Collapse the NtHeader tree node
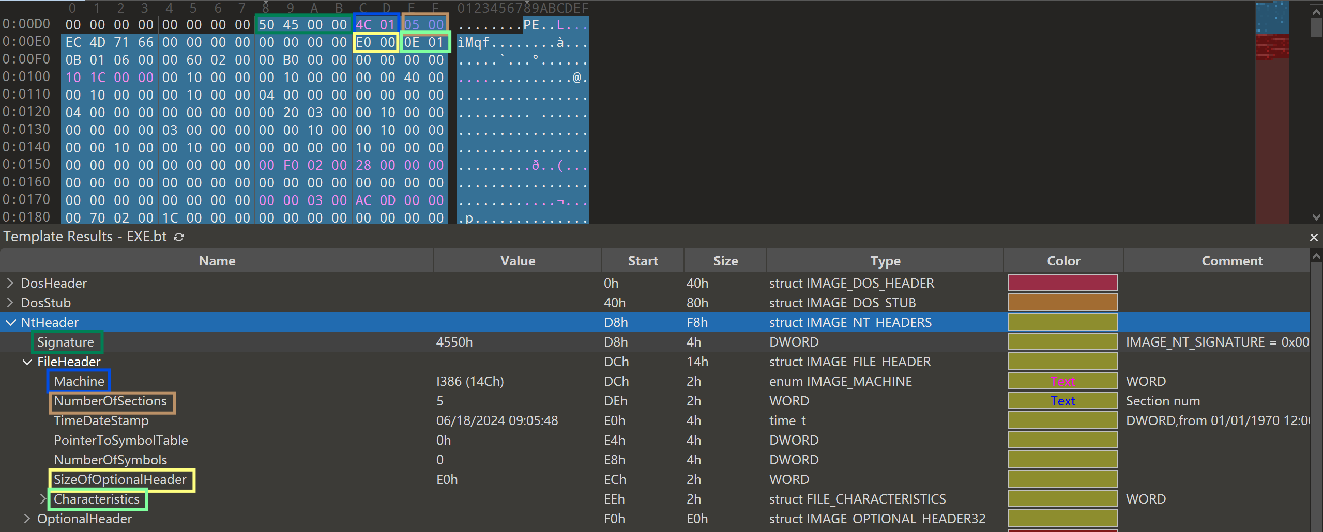Screen dimensions: 1323x532 tap(10, 323)
